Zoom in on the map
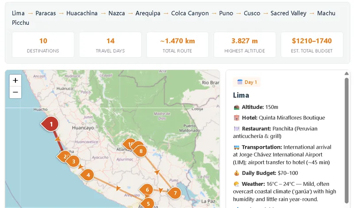This screenshot has width=354, height=208. click(x=15, y=81)
